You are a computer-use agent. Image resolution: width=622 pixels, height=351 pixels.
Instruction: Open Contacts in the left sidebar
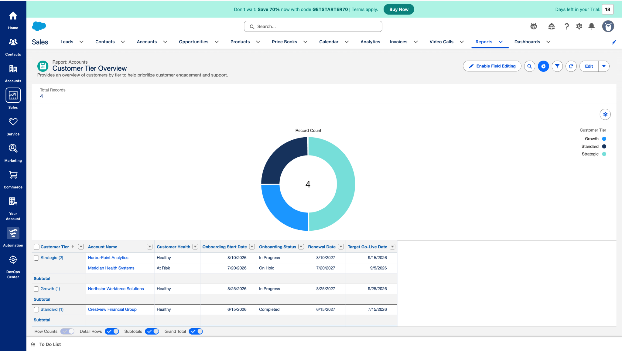click(x=13, y=47)
